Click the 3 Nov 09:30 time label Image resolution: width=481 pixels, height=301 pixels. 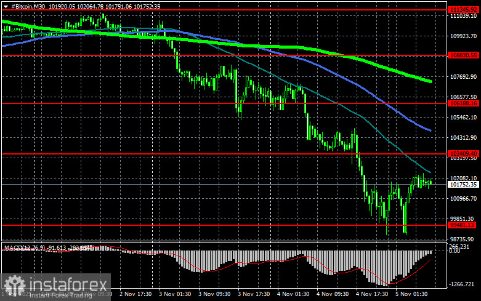tap(214, 294)
